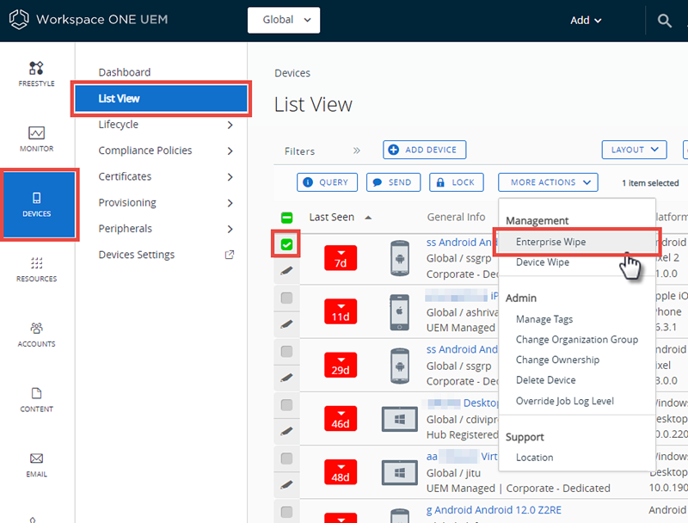This screenshot has height=523, width=688.
Task: Click the Windows desktop icon in the 48d row
Action: tap(400, 472)
